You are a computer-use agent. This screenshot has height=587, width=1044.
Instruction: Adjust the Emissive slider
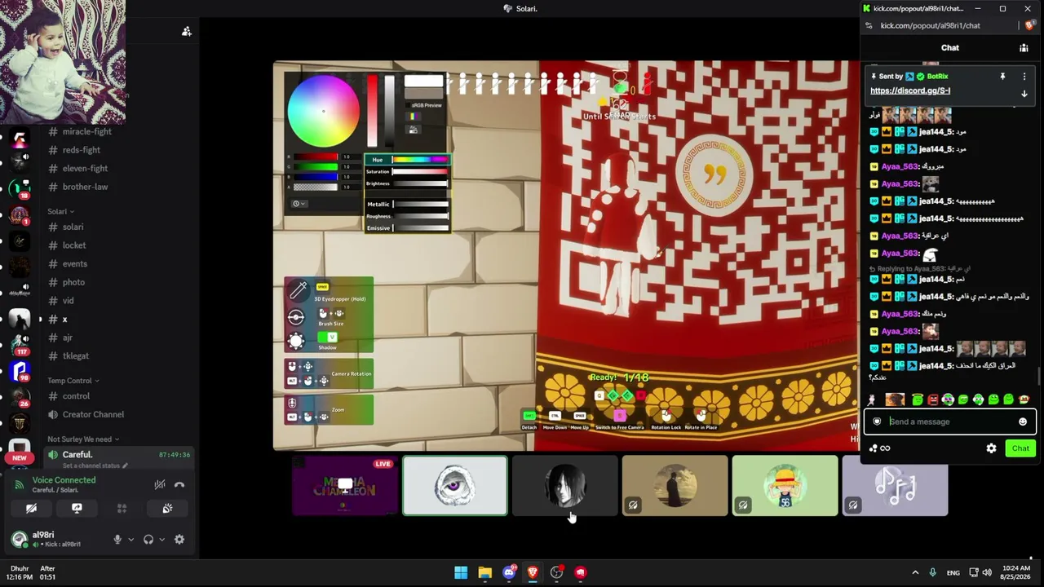pyautogui.click(x=421, y=228)
